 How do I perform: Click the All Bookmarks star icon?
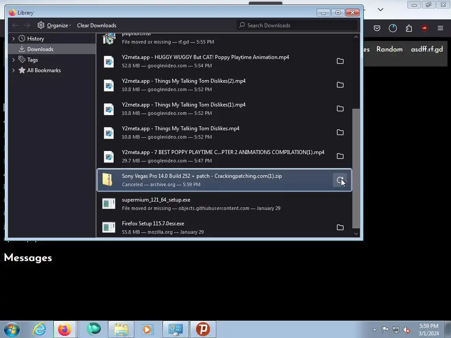tap(22, 70)
